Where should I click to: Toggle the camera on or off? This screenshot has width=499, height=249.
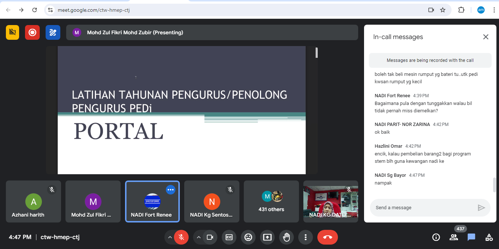tap(210, 237)
